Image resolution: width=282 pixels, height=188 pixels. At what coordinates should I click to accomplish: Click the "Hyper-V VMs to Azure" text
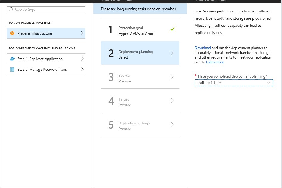pos(136,34)
